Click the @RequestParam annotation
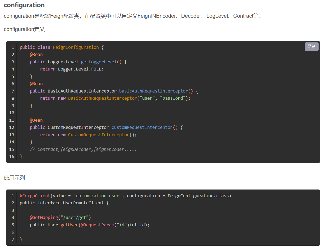Screen dimensions: 326x251 coord(97,225)
